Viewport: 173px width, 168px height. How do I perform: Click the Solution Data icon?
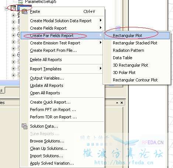click(24, 126)
